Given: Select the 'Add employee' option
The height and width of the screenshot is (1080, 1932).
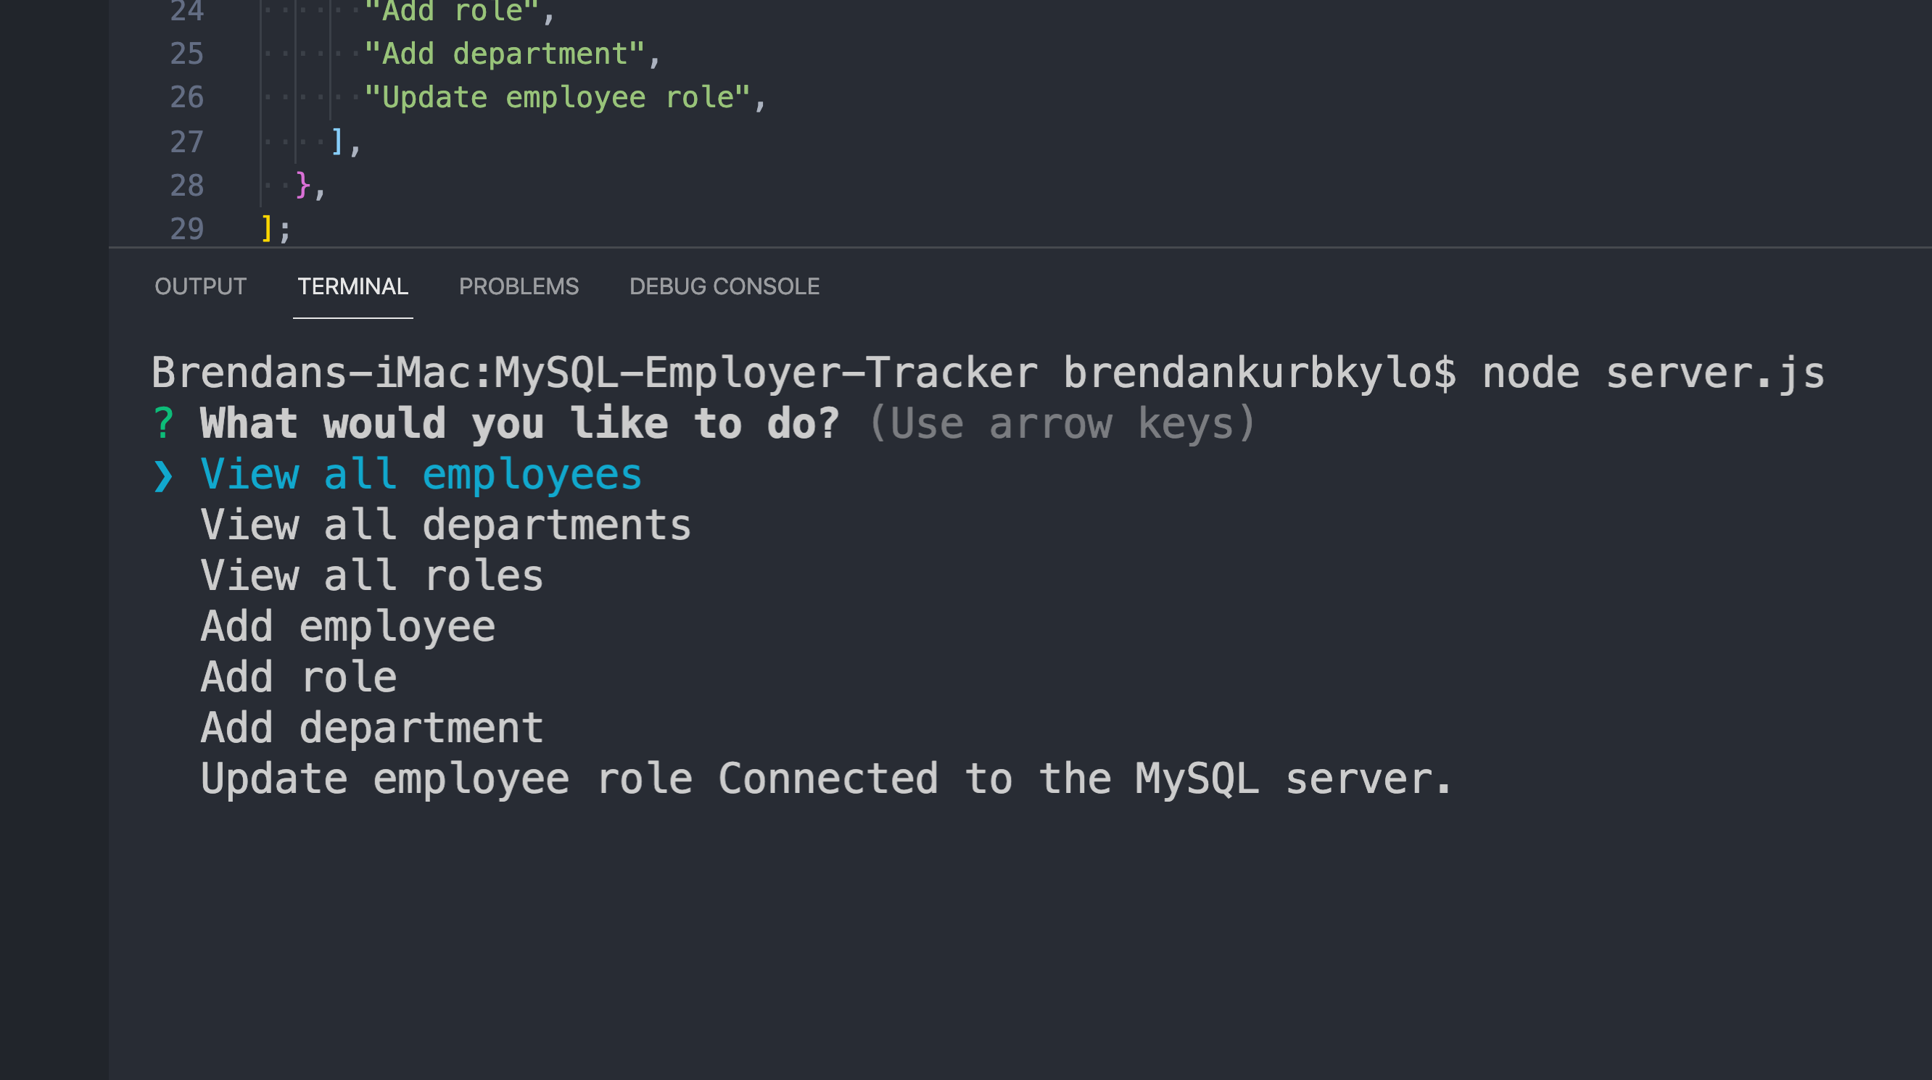Looking at the screenshot, I should click(347, 625).
